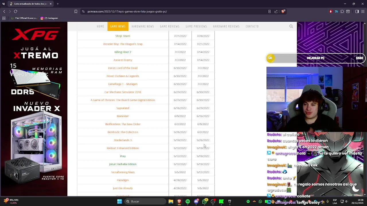This screenshot has width=367, height=206.
Task: Open the Just Die Already link
Action: coord(123,188)
